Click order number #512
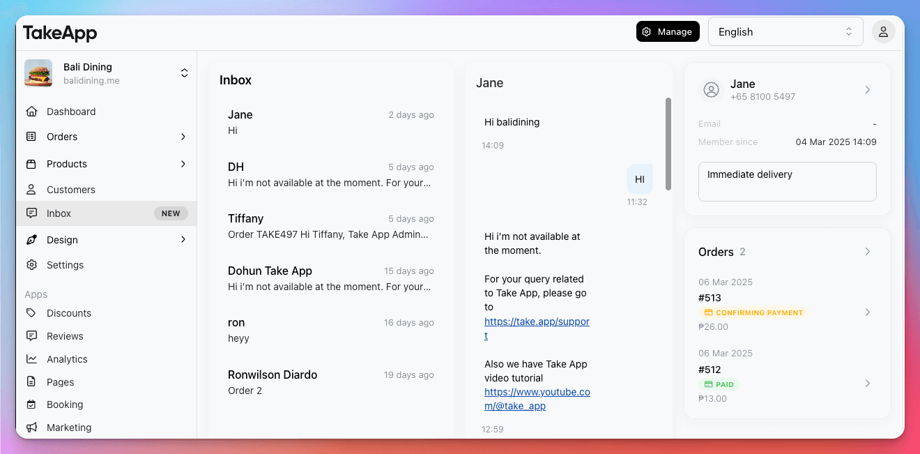This screenshot has width=920, height=454. [x=710, y=370]
